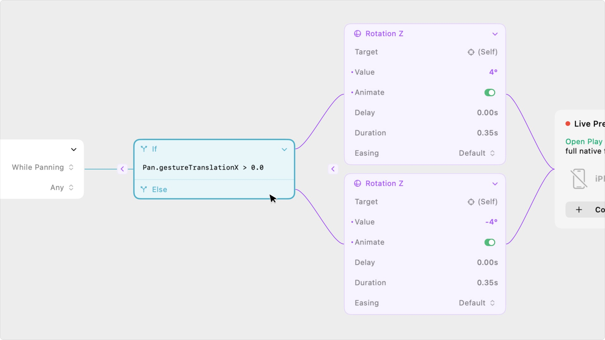Click the crossed-out phone device icon
Viewport: 605px width, 340px height.
[x=579, y=179]
